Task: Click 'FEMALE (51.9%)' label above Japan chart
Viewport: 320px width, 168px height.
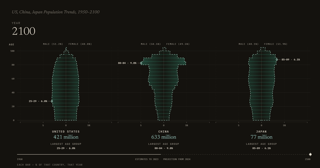Action: point(276,44)
